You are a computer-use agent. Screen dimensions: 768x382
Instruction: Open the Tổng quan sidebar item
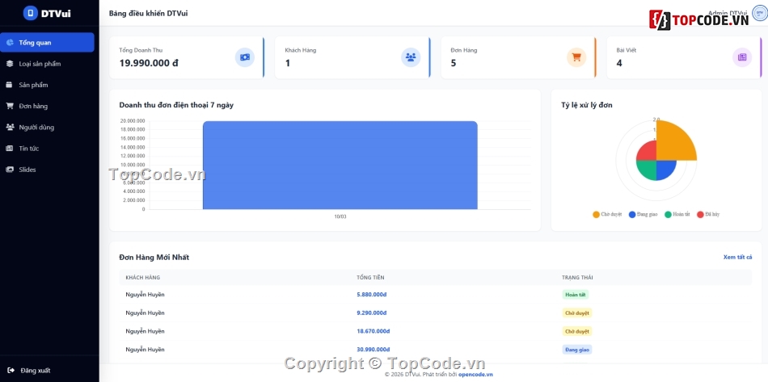click(x=47, y=43)
